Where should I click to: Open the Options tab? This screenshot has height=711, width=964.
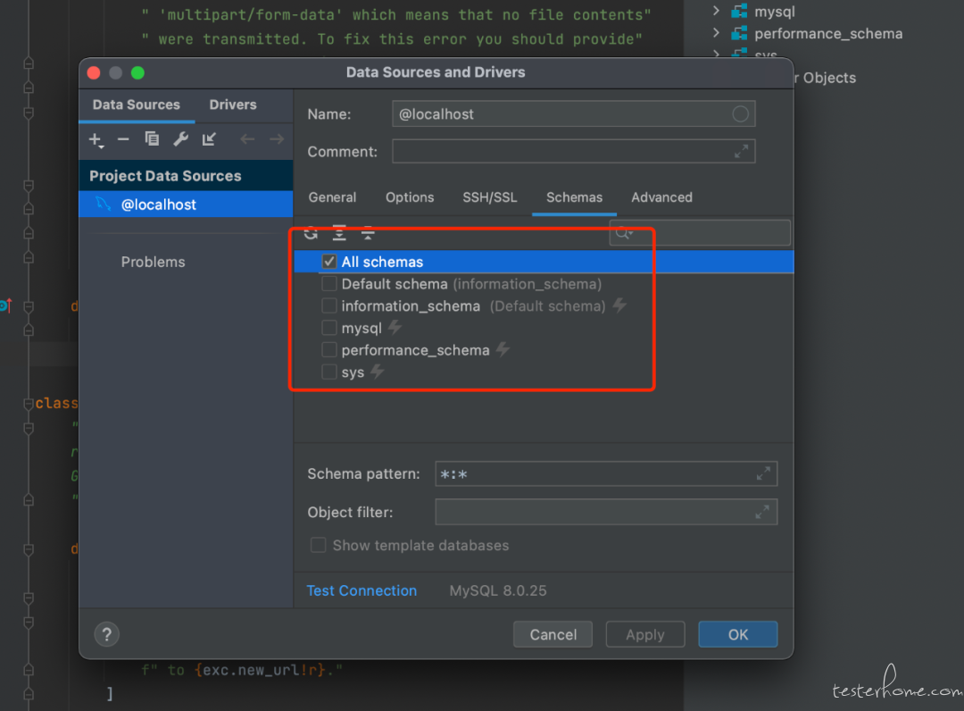click(x=410, y=197)
